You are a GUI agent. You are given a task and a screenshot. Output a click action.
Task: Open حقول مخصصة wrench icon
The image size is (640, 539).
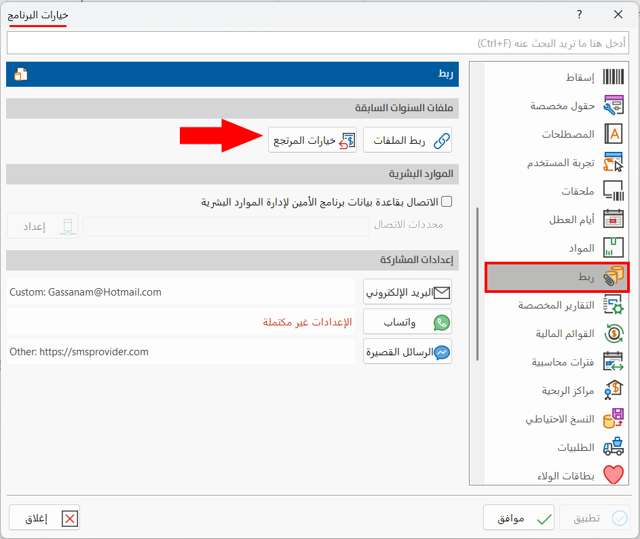click(x=614, y=105)
